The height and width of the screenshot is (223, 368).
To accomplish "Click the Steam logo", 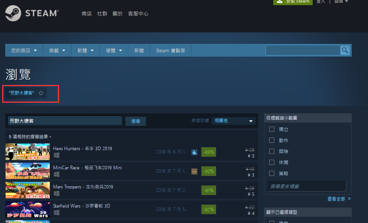I will click(x=32, y=13).
